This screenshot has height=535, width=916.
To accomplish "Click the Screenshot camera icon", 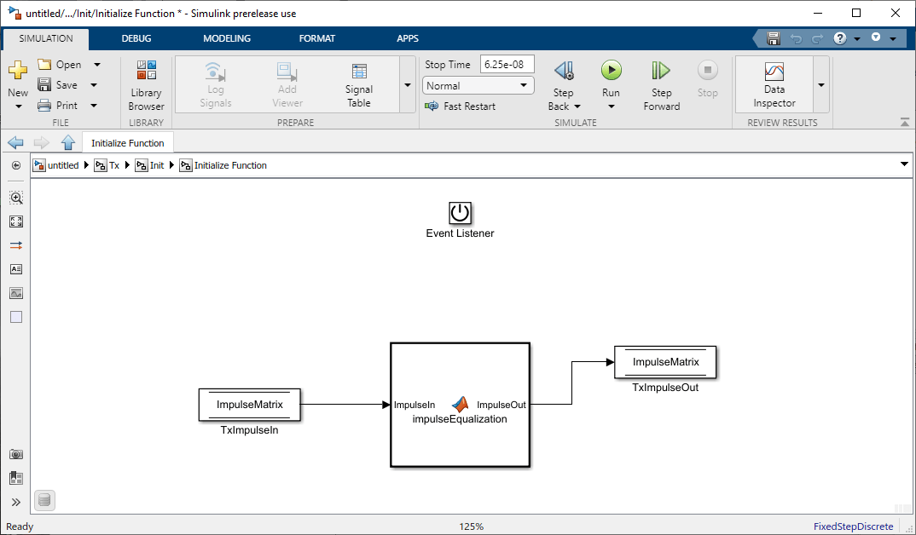I will coord(16,454).
